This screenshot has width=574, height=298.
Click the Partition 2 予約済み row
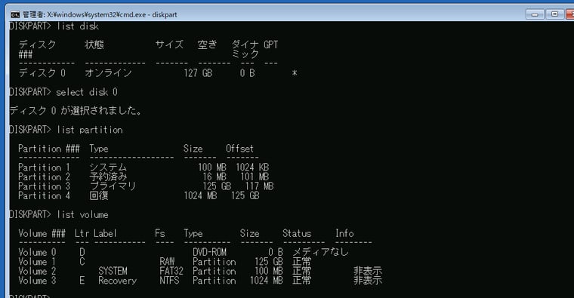click(x=143, y=177)
